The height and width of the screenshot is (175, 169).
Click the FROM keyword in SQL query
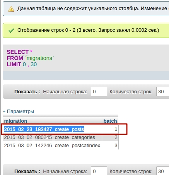coord(15,58)
